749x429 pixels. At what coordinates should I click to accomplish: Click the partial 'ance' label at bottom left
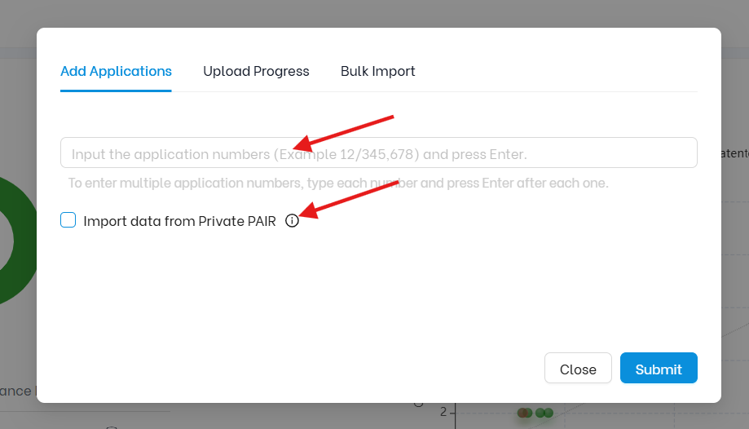coord(17,391)
